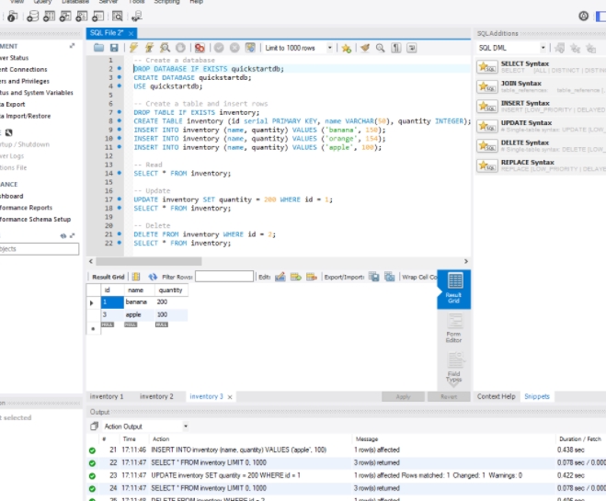Expand the Action Output dropdown
The width and height of the screenshot is (606, 501).
click(x=145, y=427)
